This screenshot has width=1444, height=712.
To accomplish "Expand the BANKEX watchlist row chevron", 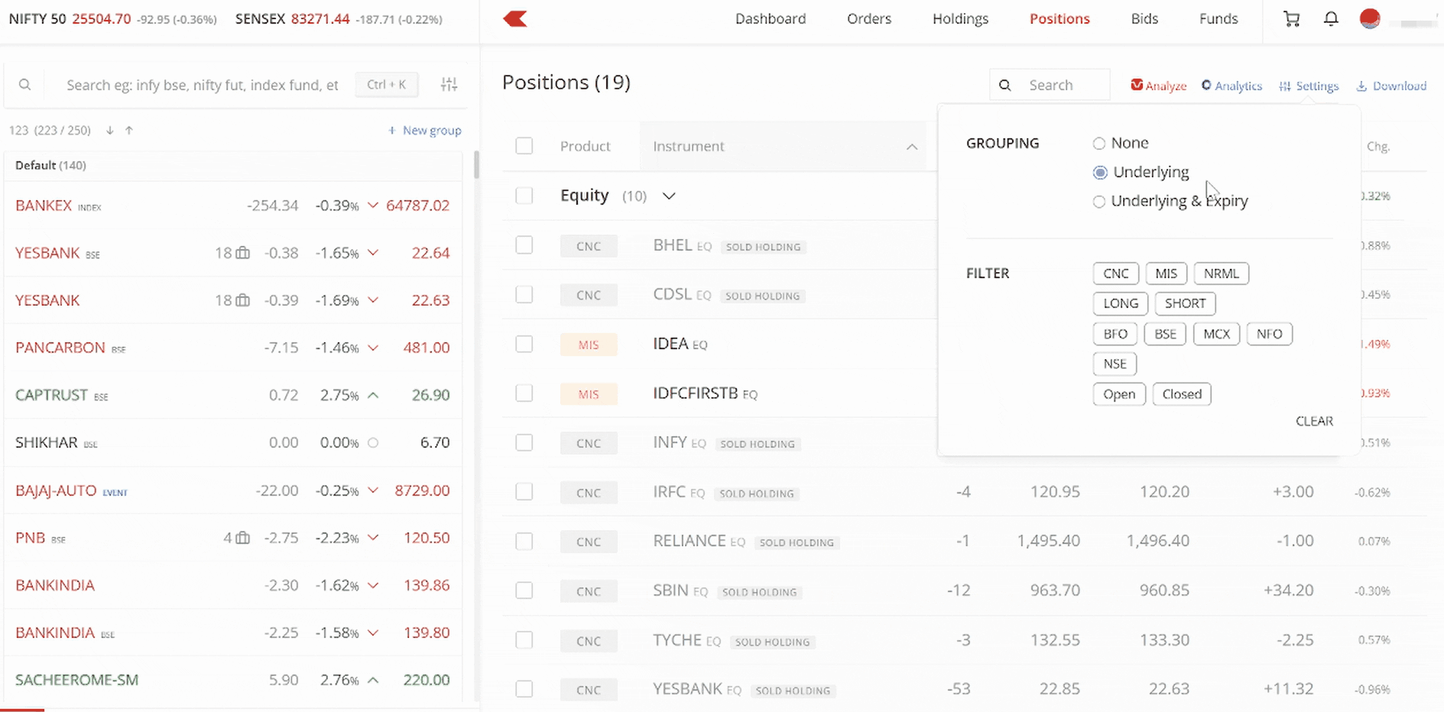I will [373, 206].
